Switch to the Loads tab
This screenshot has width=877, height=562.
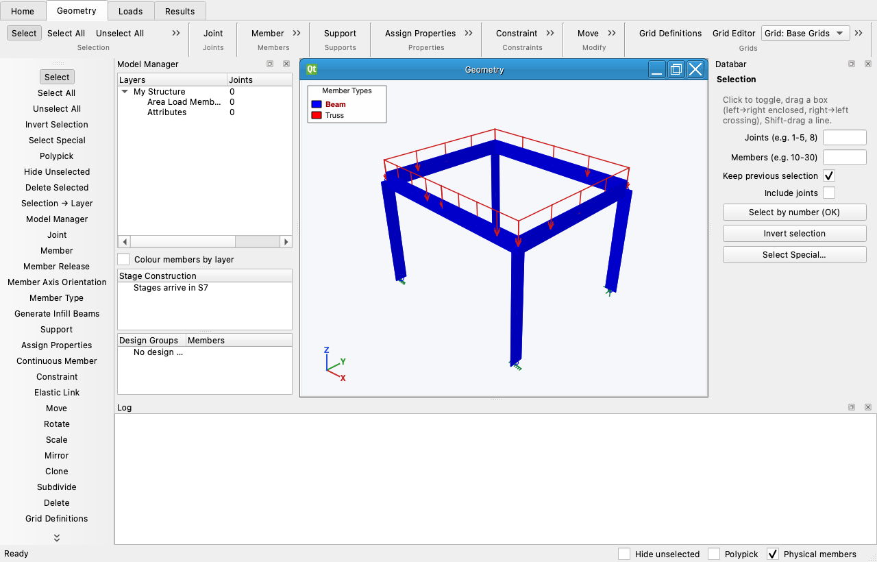click(x=131, y=11)
